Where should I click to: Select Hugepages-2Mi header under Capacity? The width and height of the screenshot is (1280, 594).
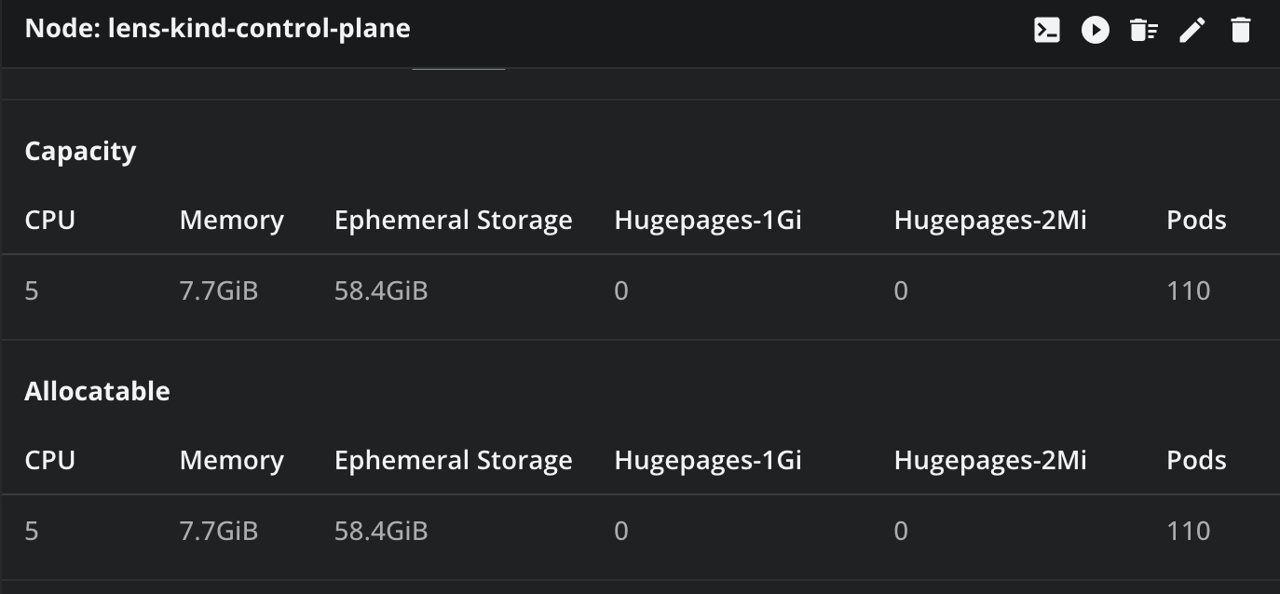pyautogui.click(x=990, y=221)
